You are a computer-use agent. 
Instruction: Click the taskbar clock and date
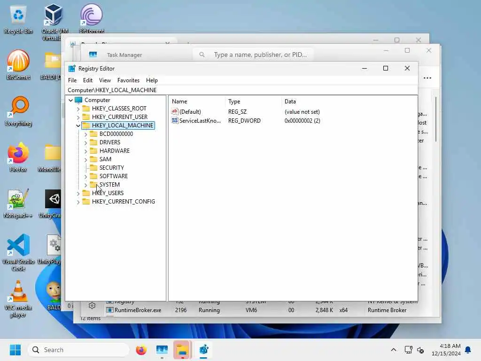click(446, 350)
